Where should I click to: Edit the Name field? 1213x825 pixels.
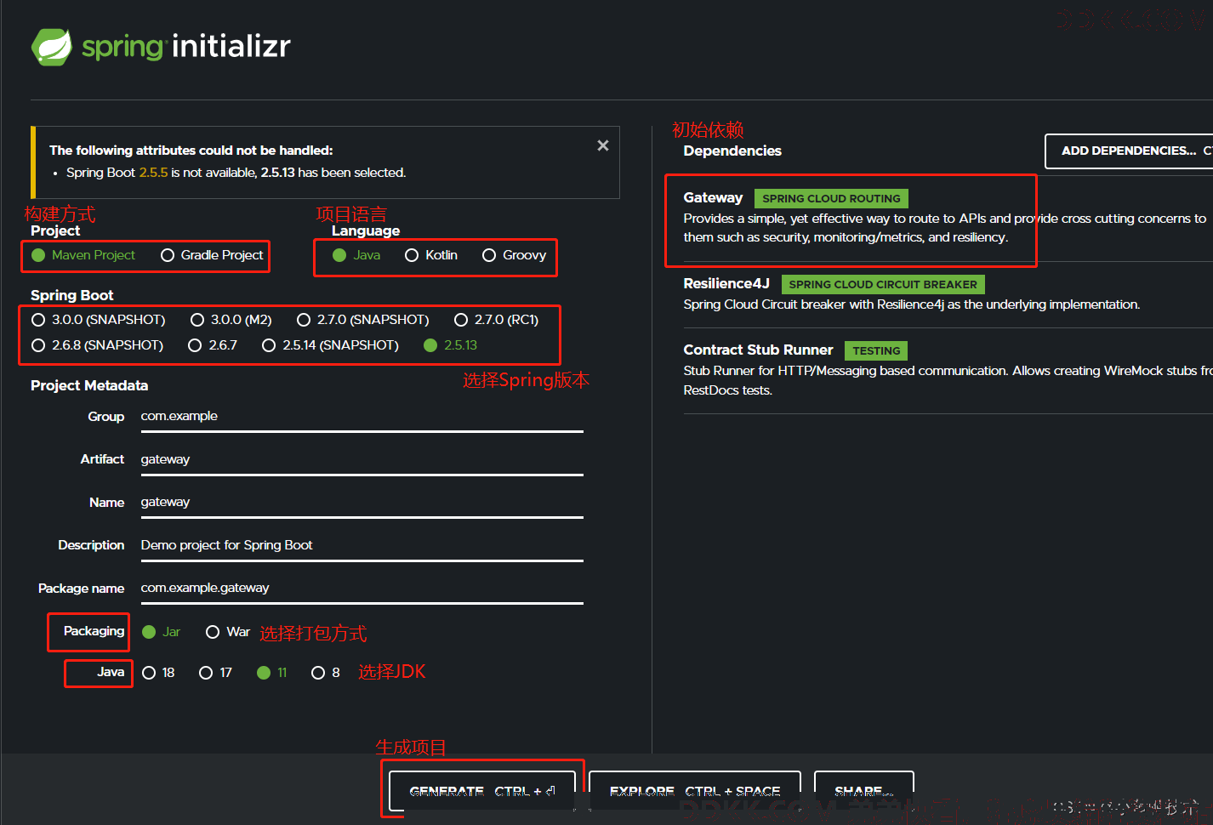click(362, 502)
